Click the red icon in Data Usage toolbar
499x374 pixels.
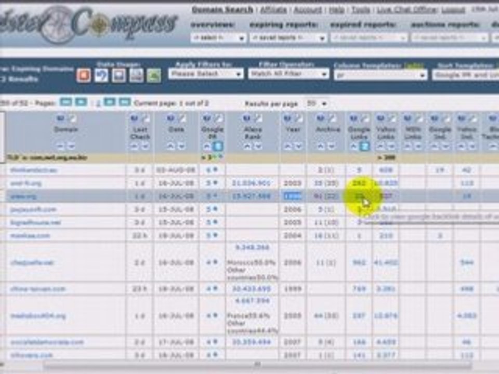coord(84,75)
